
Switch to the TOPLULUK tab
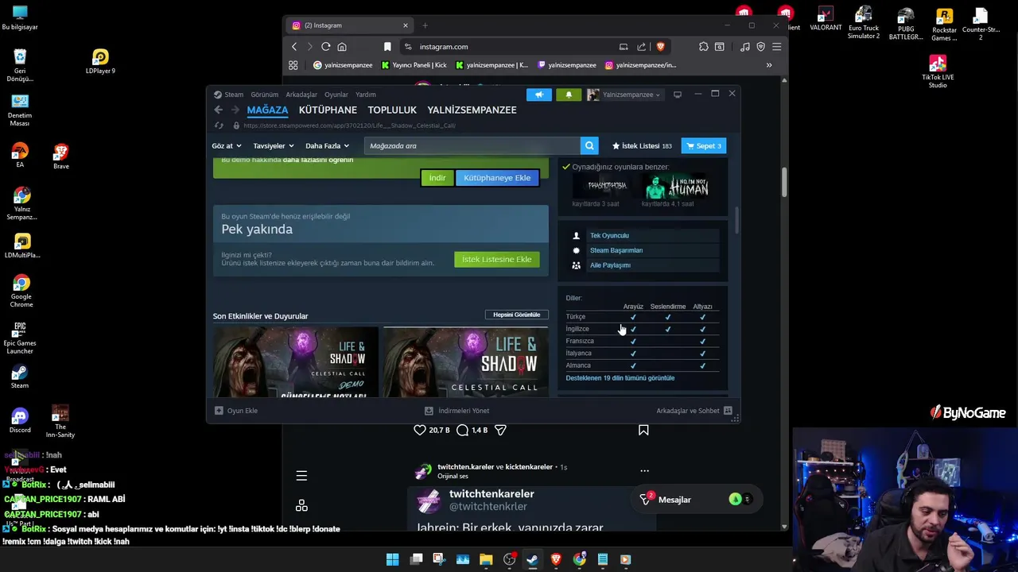coord(392,110)
